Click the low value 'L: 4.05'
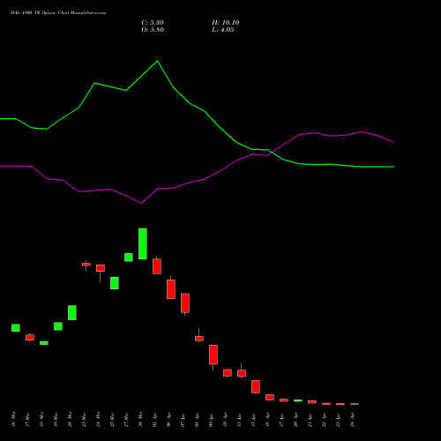Screen dimensions: 441x441 click(223, 30)
